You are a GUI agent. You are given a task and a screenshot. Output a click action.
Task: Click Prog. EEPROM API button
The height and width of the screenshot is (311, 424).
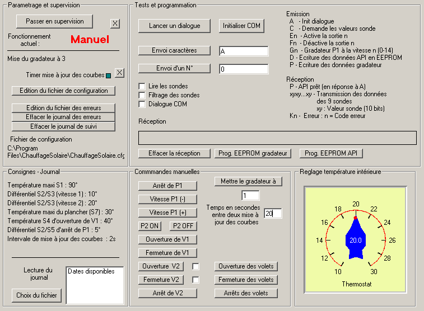[x=331, y=153]
